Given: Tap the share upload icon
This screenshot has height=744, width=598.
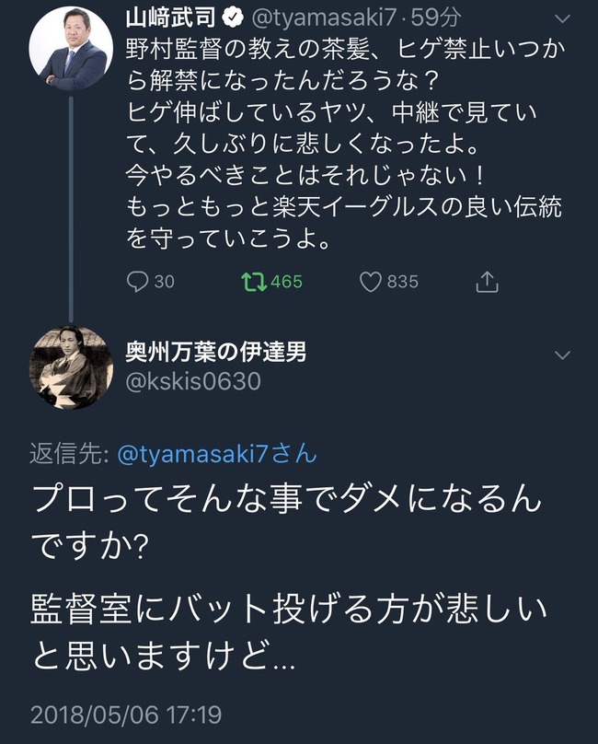Looking at the screenshot, I should tap(487, 282).
